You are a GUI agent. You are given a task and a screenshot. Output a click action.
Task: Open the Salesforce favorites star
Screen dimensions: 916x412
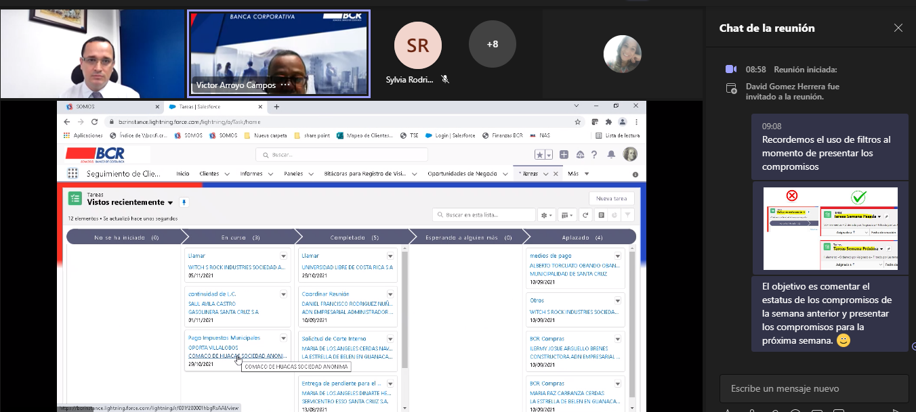[540, 154]
